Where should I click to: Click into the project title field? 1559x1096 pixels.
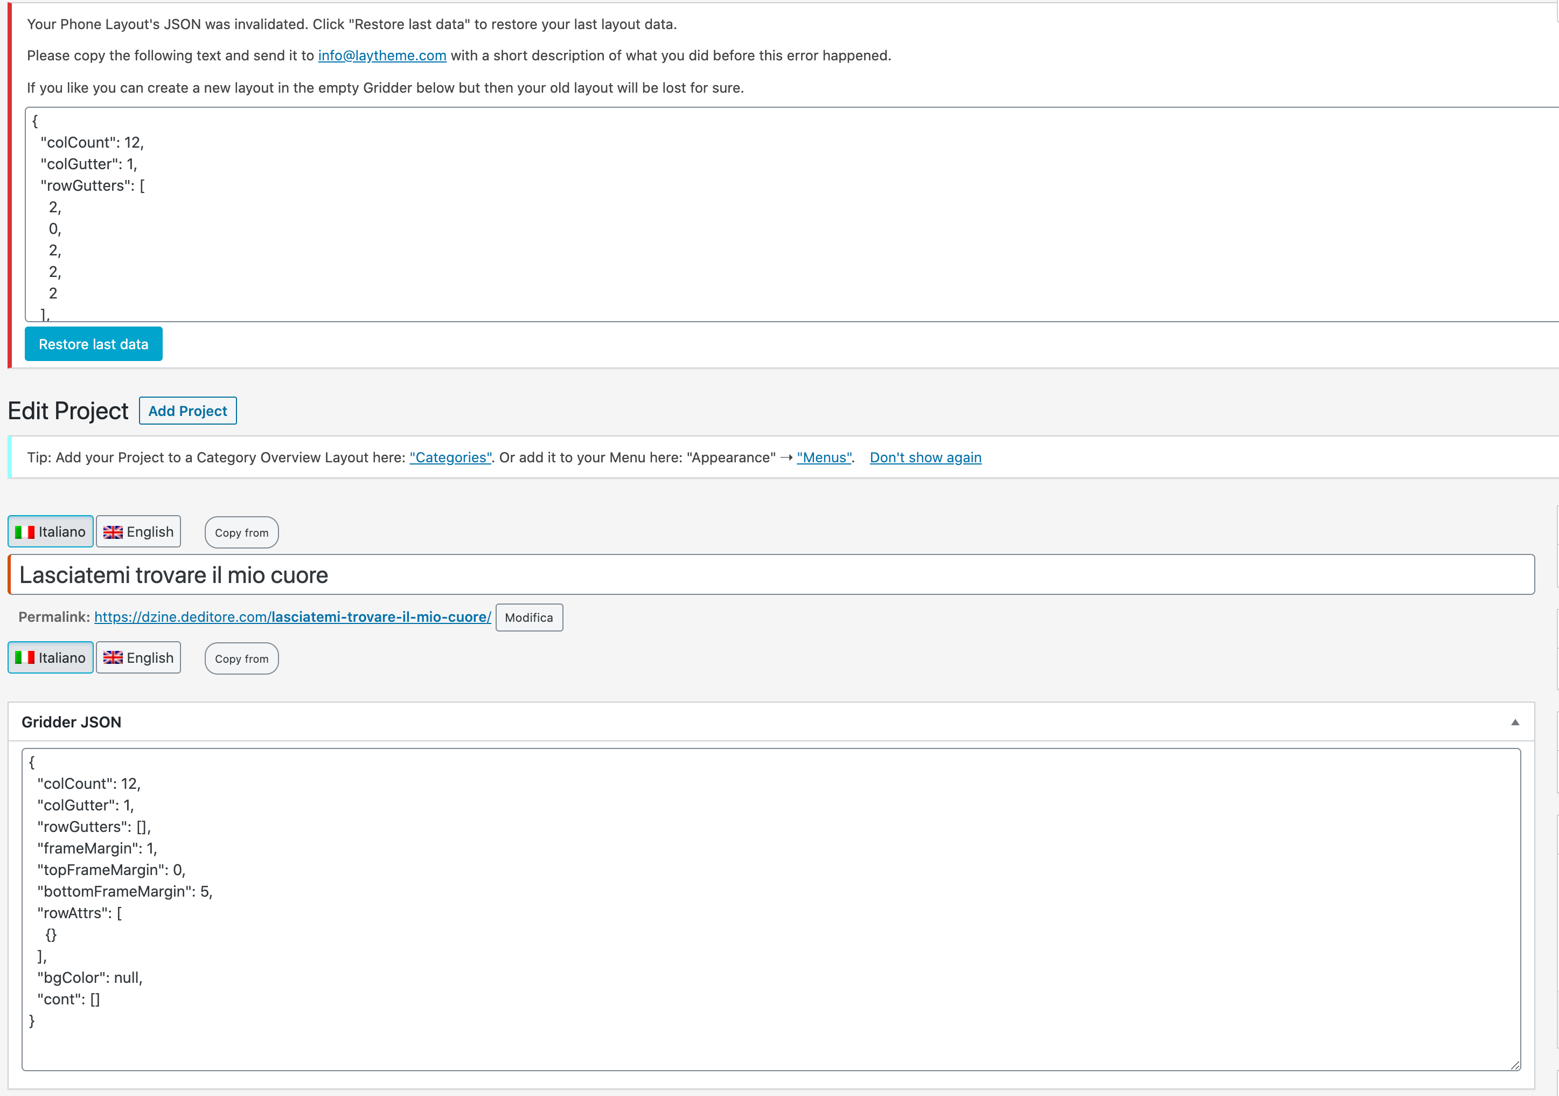point(771,575)
